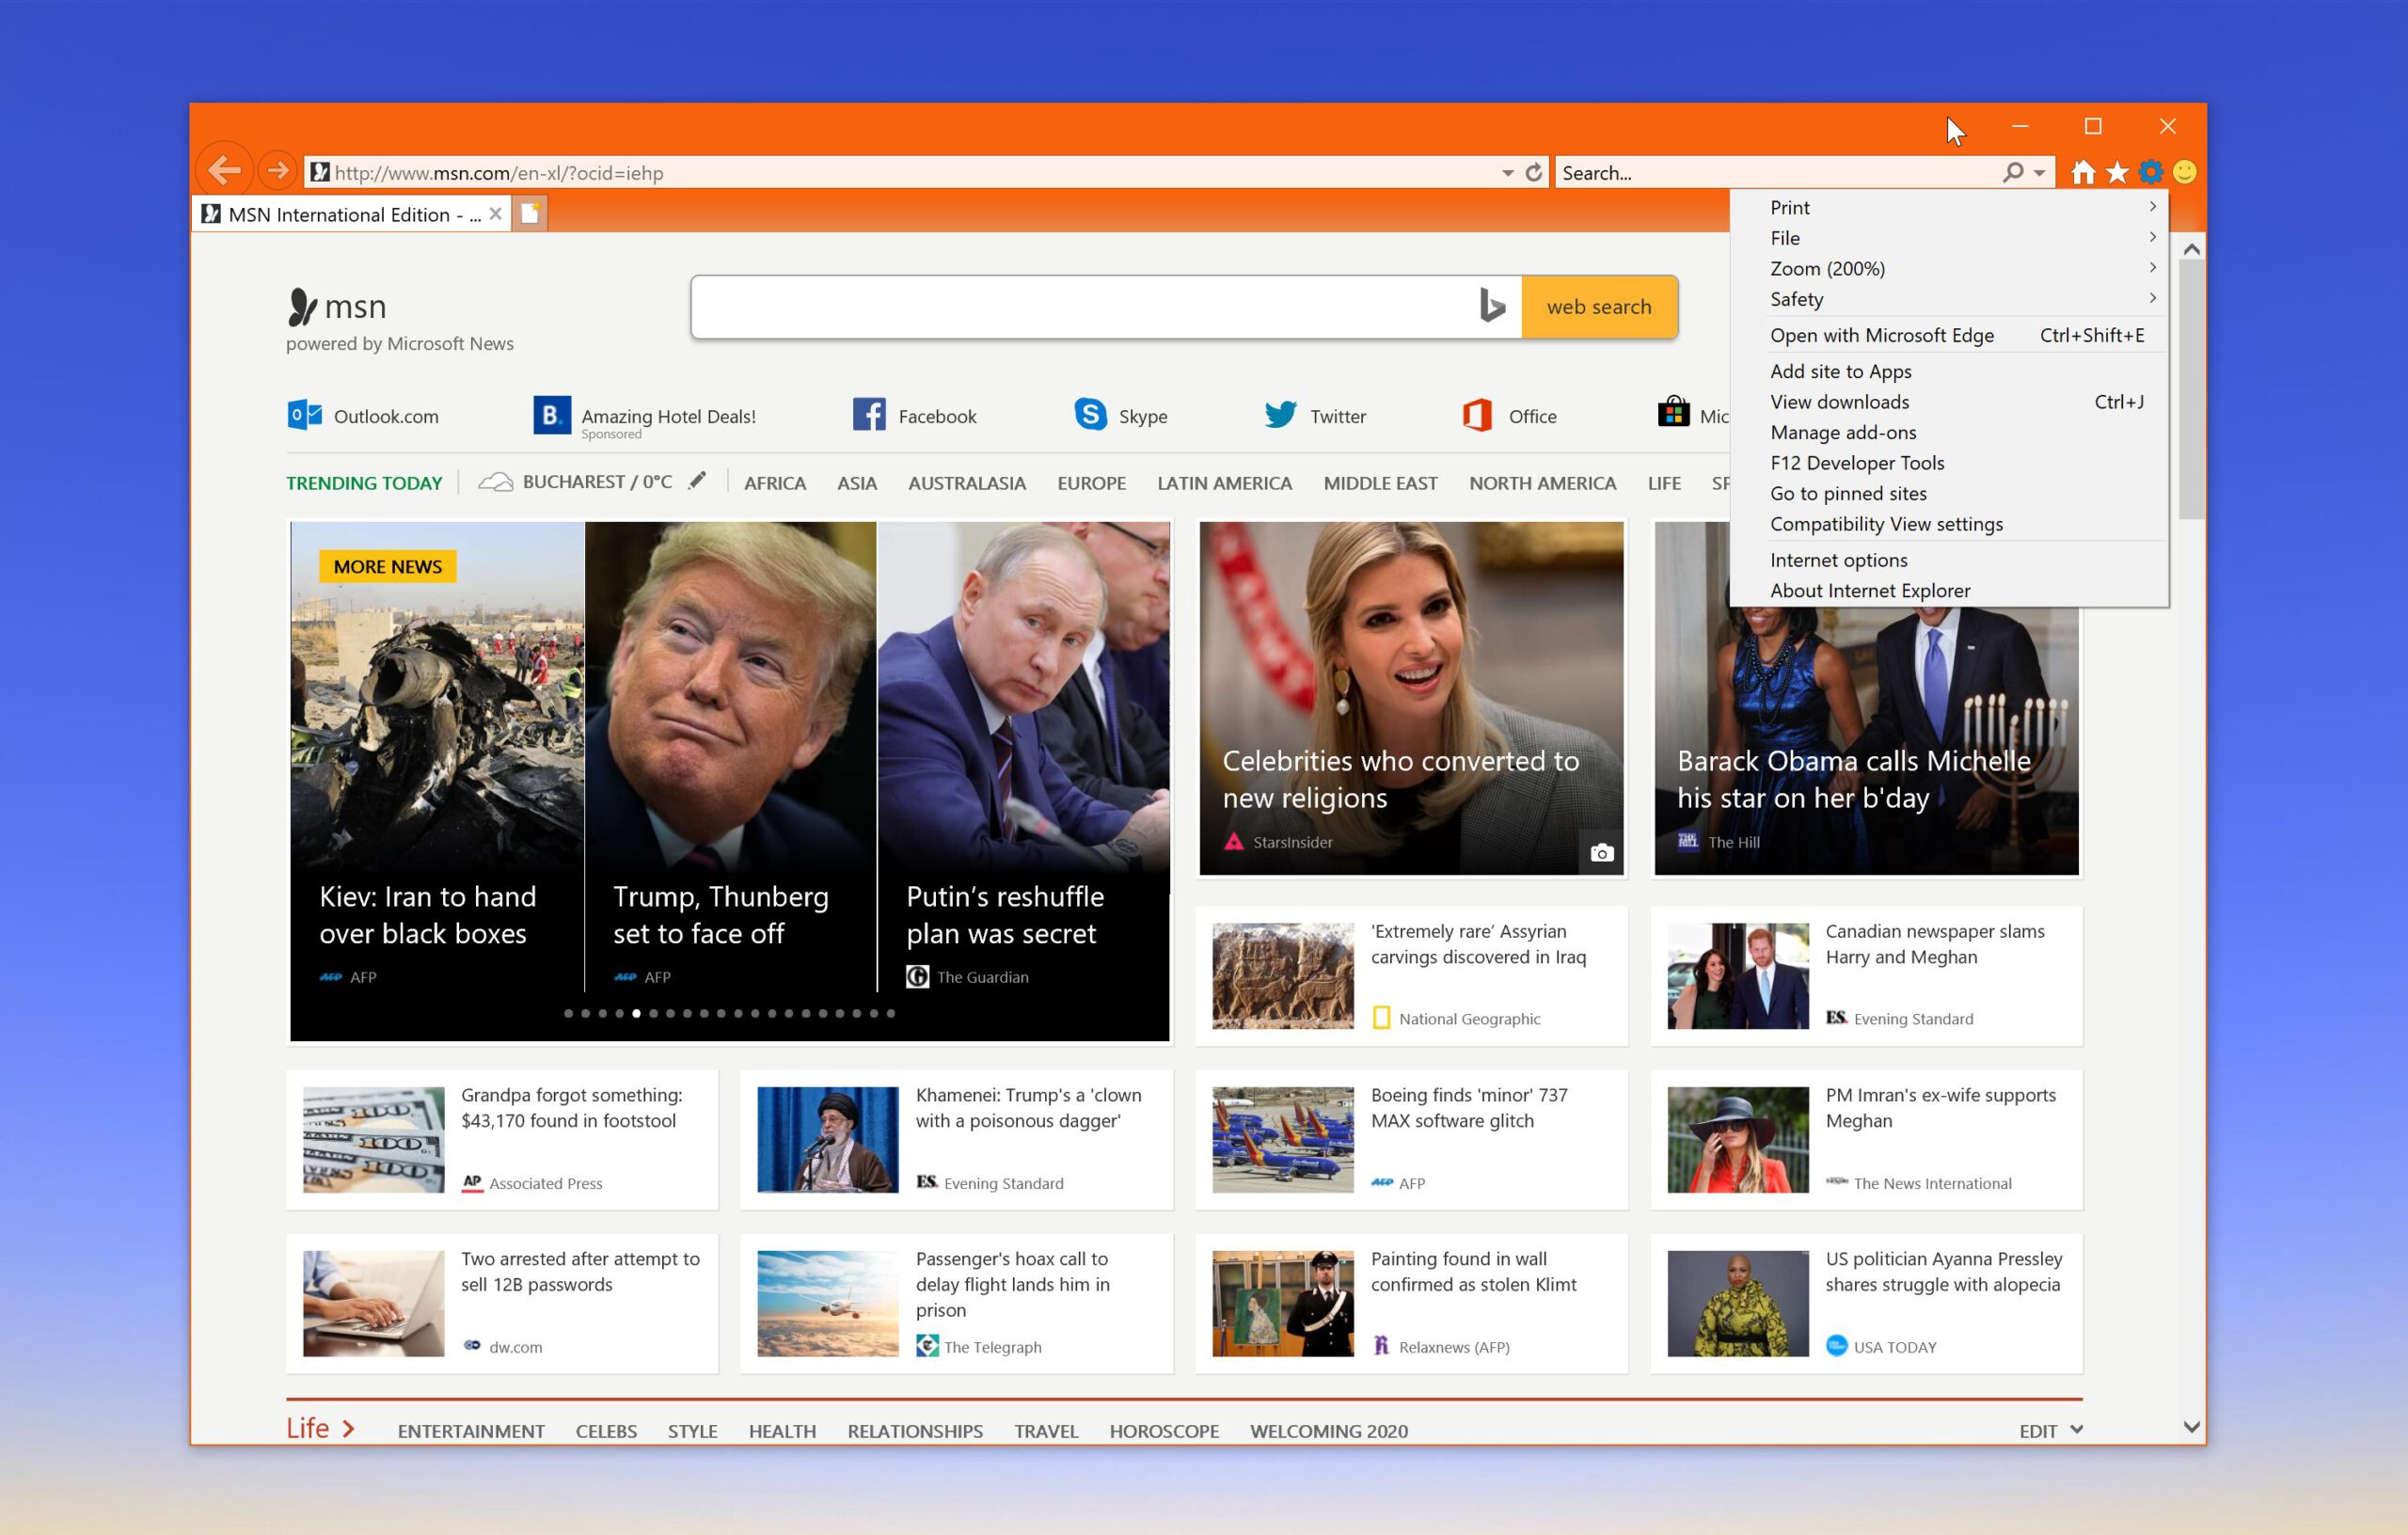Open the Microsoft Store bag icon
2408x1535 pixels.
click(1673, 412)
